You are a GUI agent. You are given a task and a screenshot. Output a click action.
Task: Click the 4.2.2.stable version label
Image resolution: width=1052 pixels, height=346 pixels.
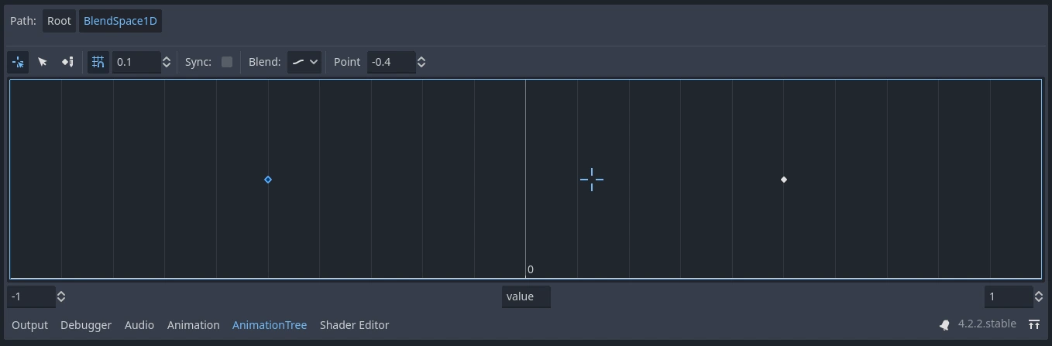(x=986, y=325)
